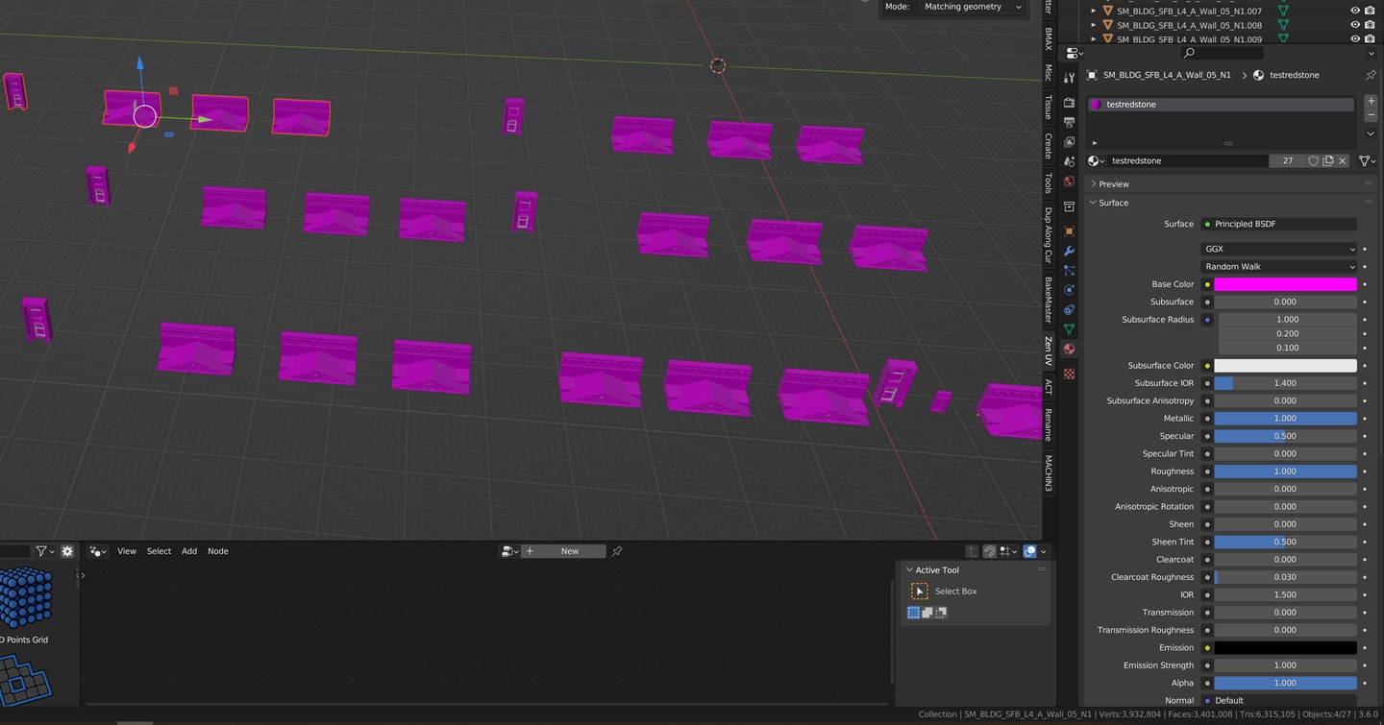Open the Tool properties tab icon
1384x725 pixels.
click(1069, 78)
